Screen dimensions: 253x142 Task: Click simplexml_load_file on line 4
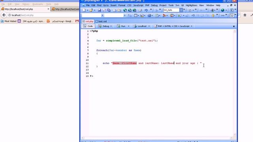[x=121, y=41]
